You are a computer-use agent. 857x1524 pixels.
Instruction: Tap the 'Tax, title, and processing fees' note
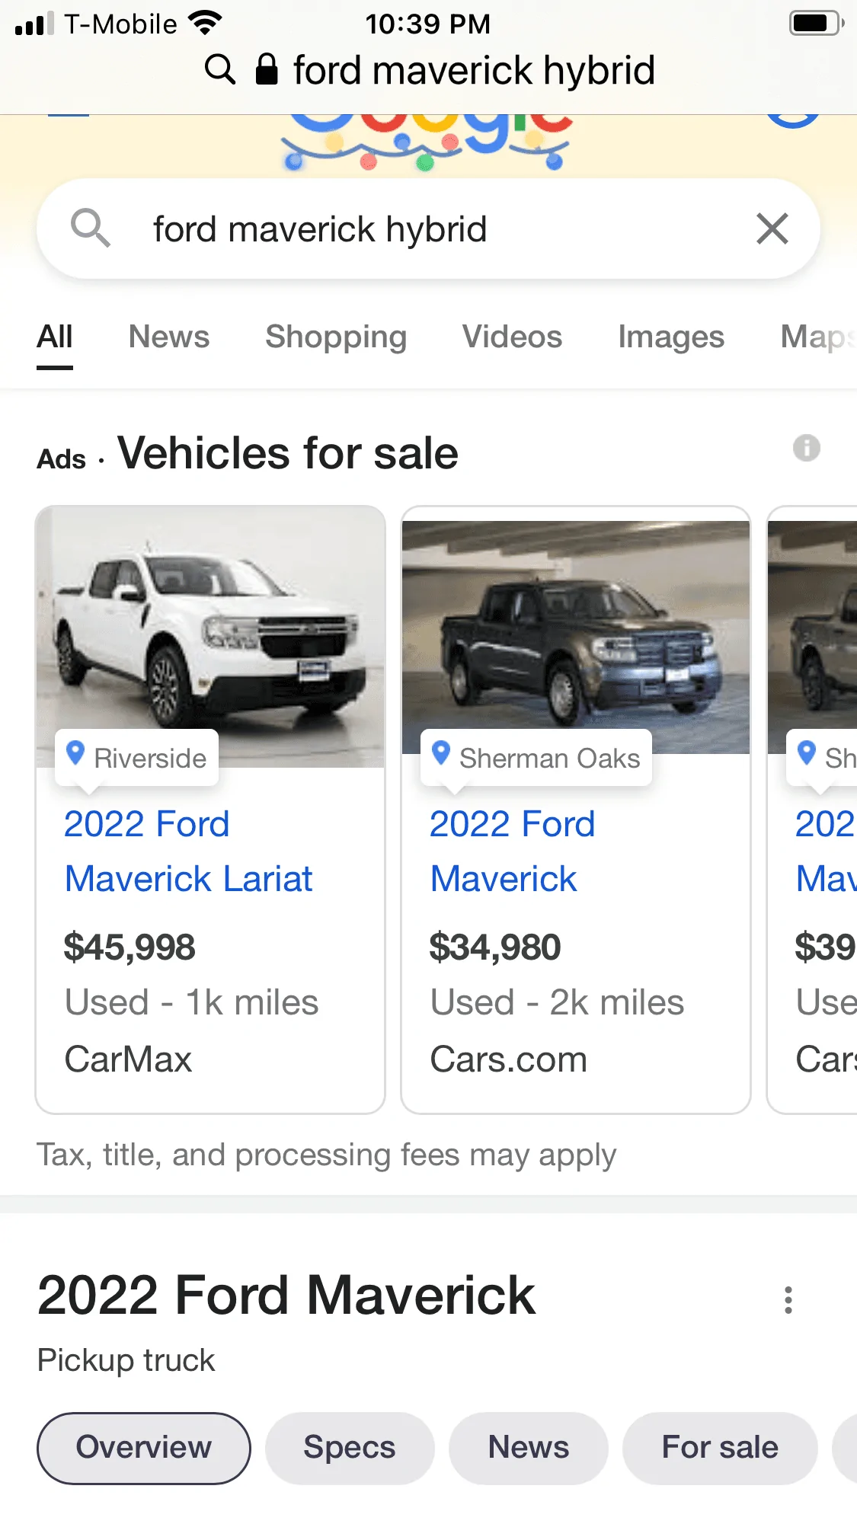[326, 1155]
